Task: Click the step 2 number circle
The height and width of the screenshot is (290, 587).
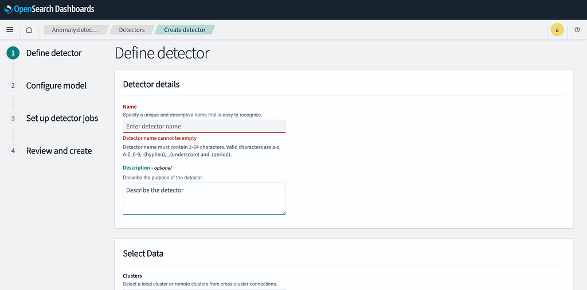Action: (13, 86)
